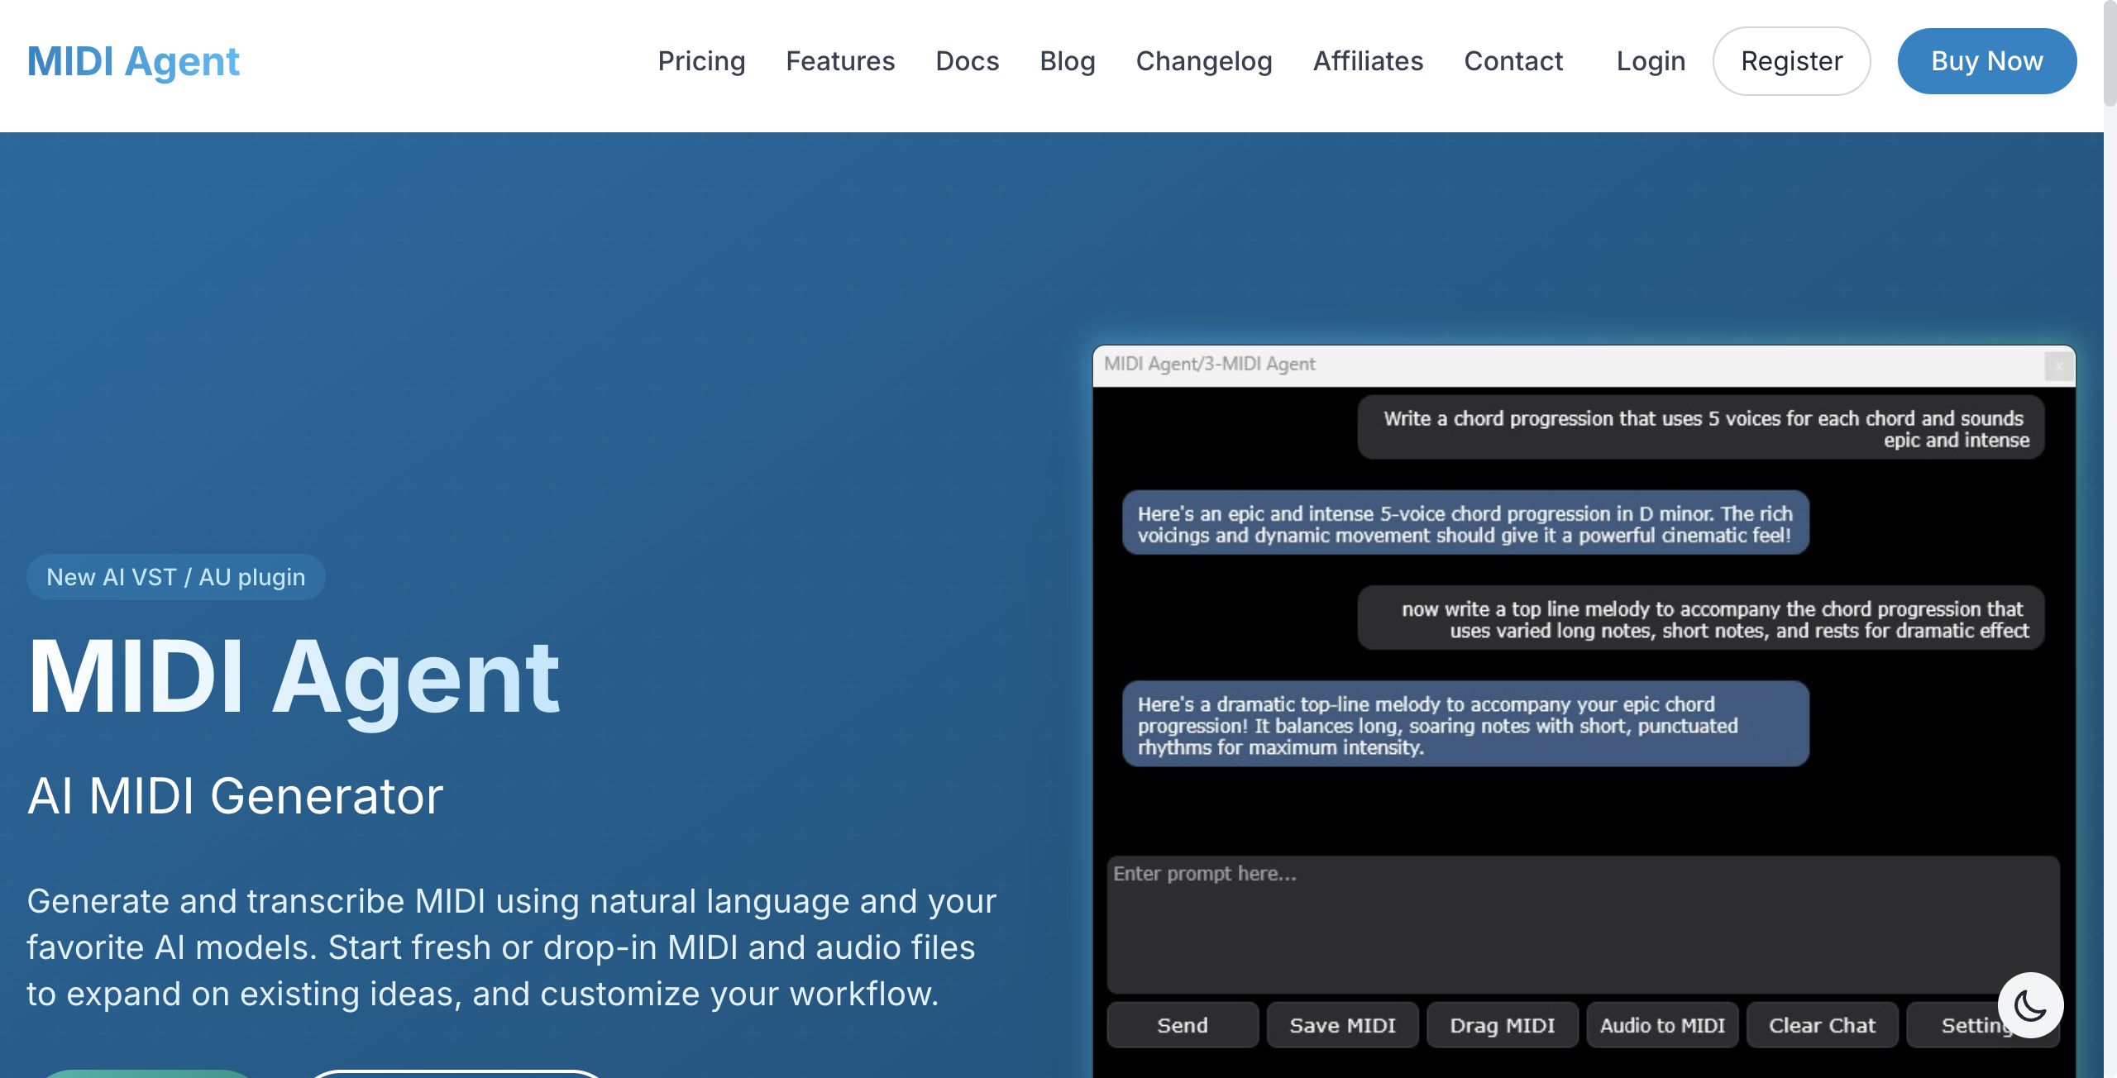Click the chat message about 5 voices chord progression
The image size is (2117, 1078).
(x=1701, y=428)
